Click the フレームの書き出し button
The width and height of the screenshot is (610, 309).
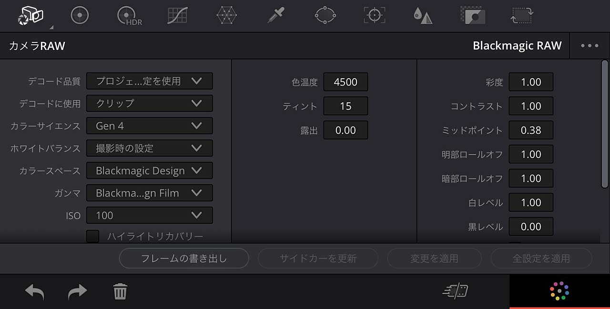pos(184,259)
